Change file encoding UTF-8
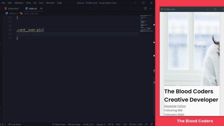 click(x=110, y=125)
